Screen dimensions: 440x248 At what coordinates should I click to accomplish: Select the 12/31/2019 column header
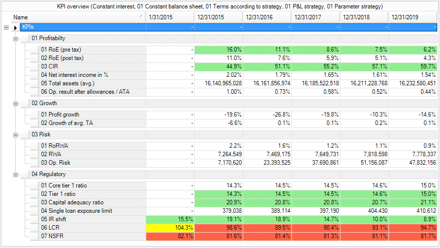point(414,17)
